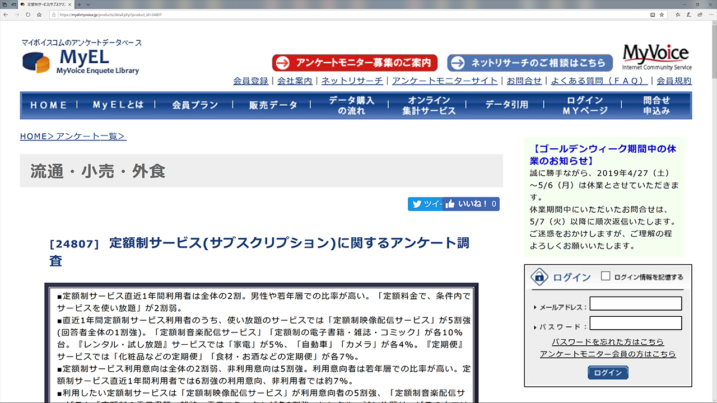This screenshot has height=403, width=717.
Task: Select 販売データ menu item
Action: (x=273, y=105)
